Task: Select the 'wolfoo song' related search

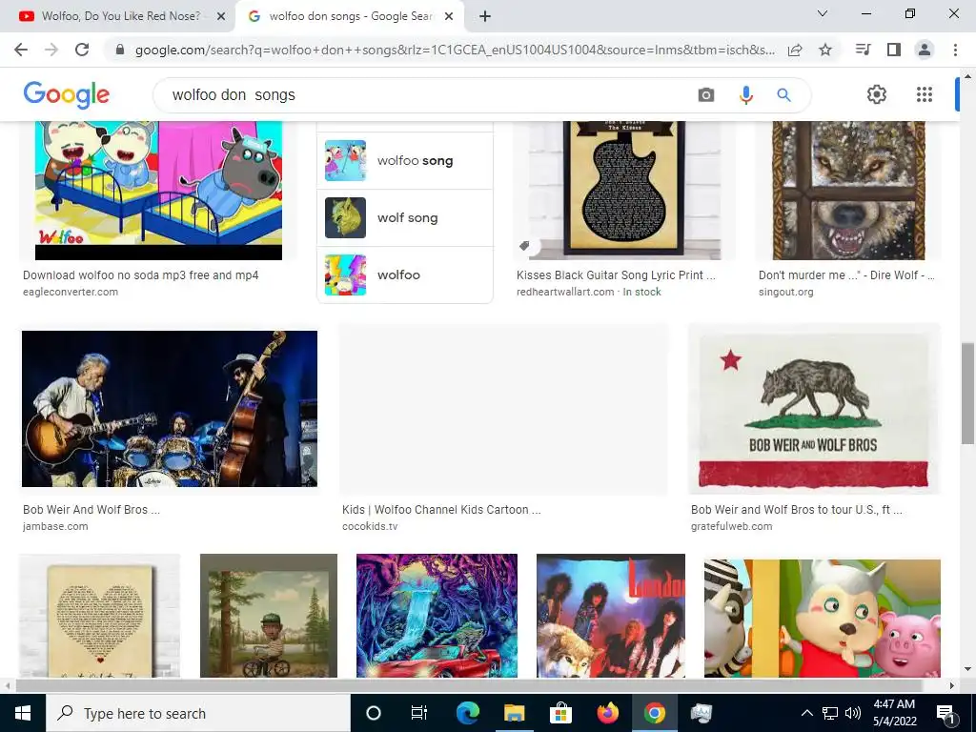Action: pos(404,160)
